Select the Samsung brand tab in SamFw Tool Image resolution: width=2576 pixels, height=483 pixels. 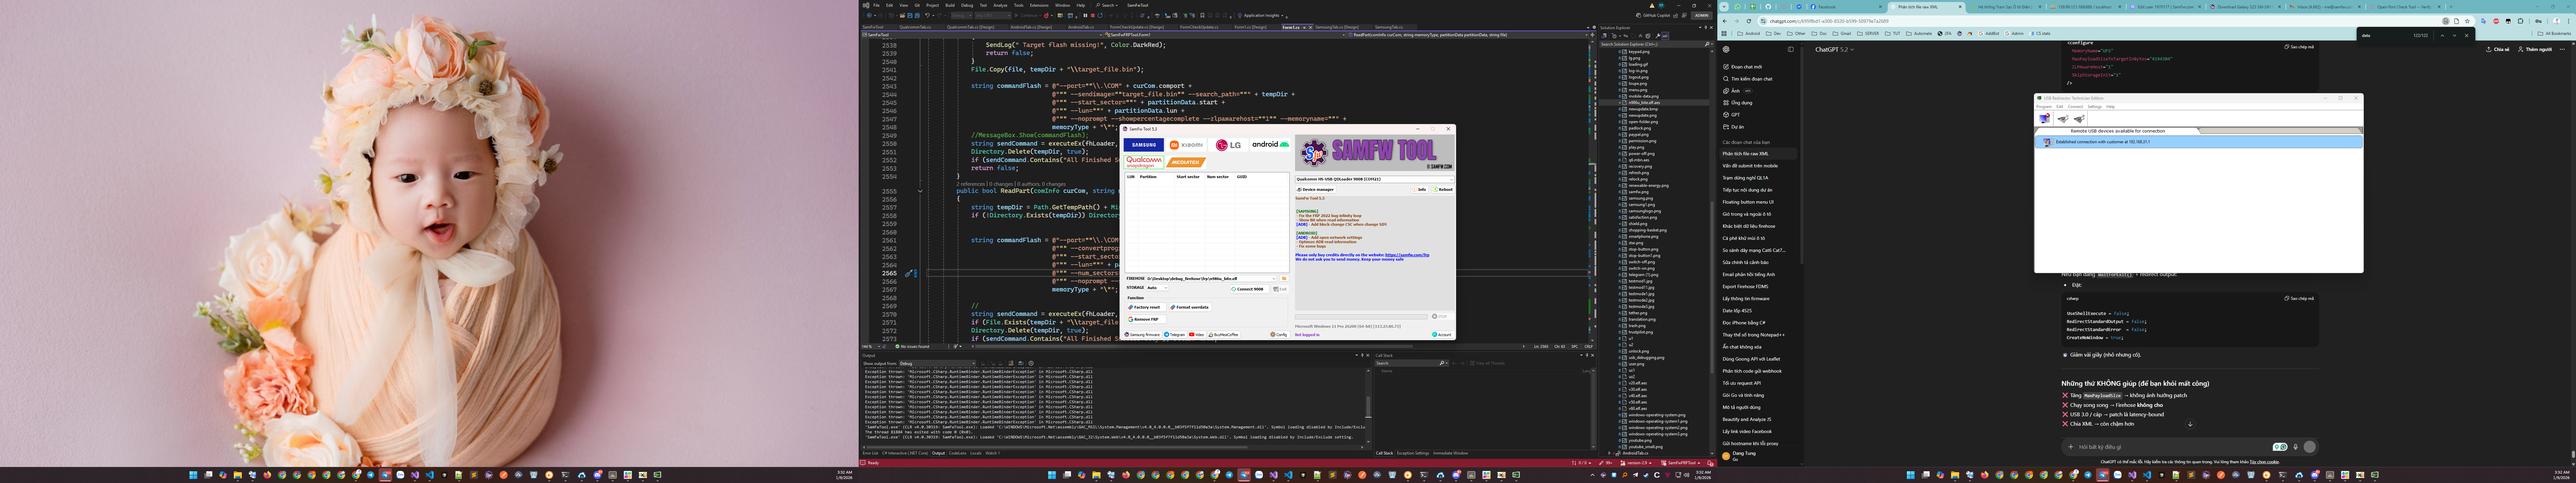point(1144,145)
